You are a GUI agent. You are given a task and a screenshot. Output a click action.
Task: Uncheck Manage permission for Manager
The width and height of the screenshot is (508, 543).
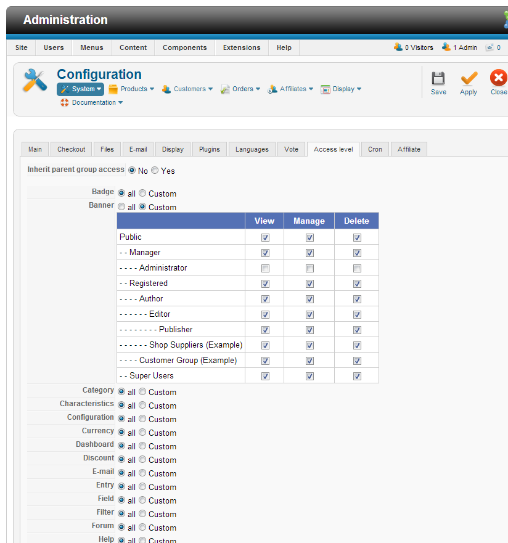[x=309, y=253]
